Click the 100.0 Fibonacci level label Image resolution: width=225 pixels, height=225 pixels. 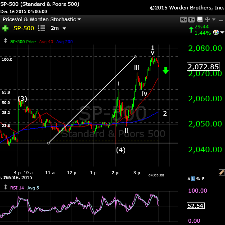7,59
